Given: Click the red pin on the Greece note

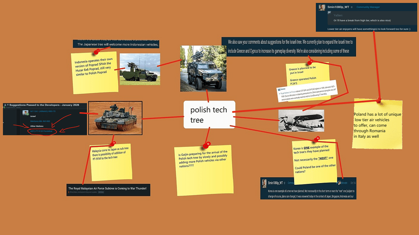Looking at the screenshot, I should [x=309, y=62].
